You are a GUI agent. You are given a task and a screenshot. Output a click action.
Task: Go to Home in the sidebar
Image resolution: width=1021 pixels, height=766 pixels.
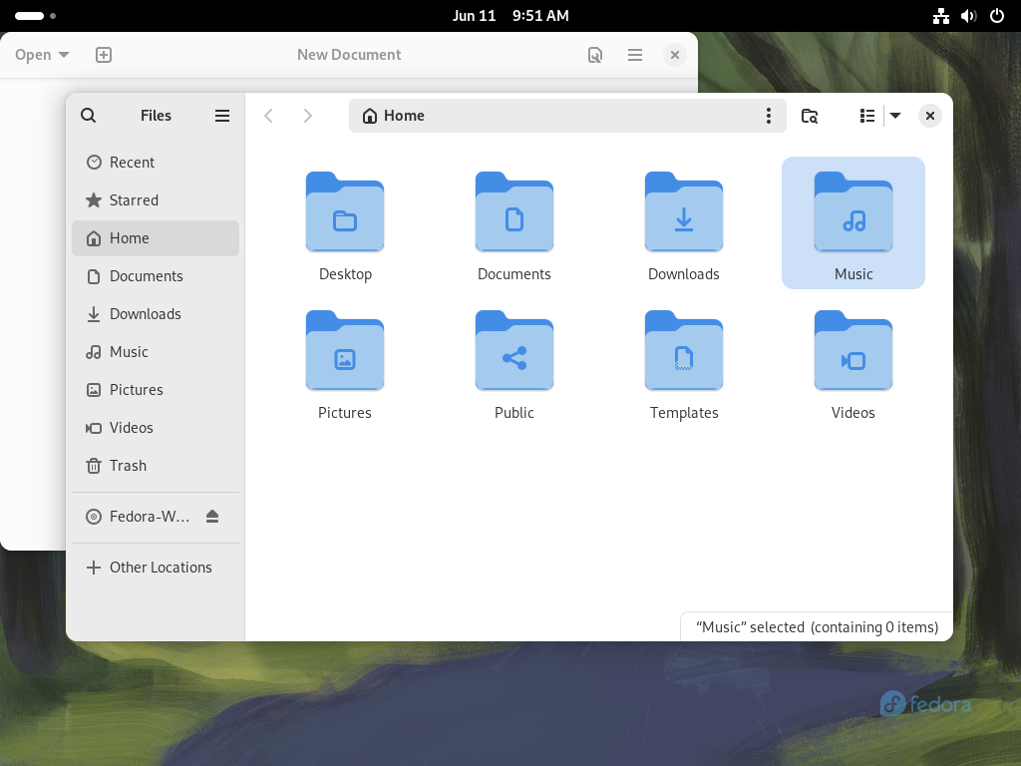[156, 237]
